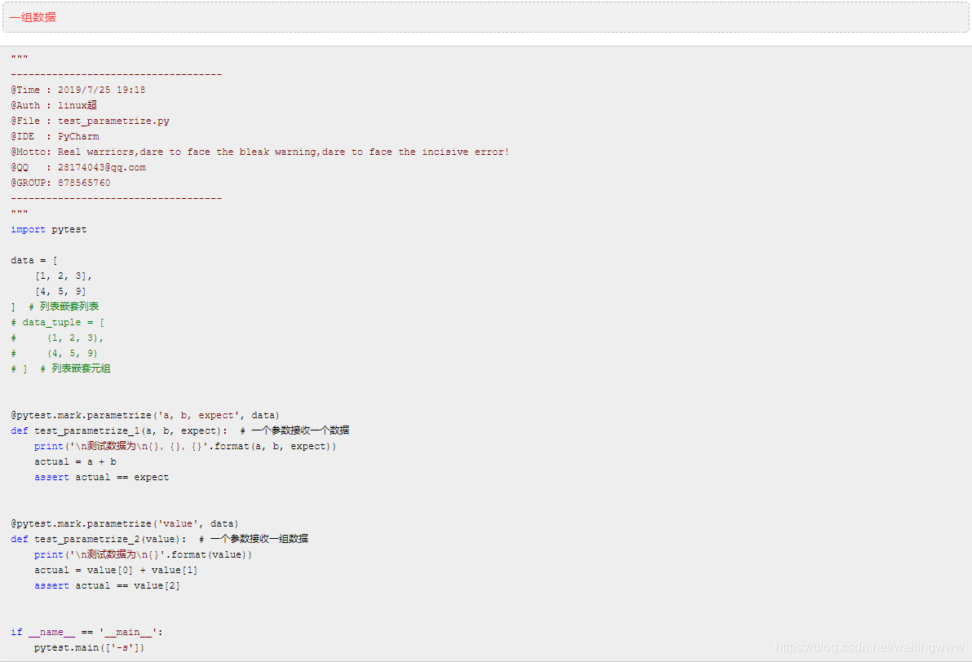Click the '@File : test_parametrize.py' line

pos(90,121)
